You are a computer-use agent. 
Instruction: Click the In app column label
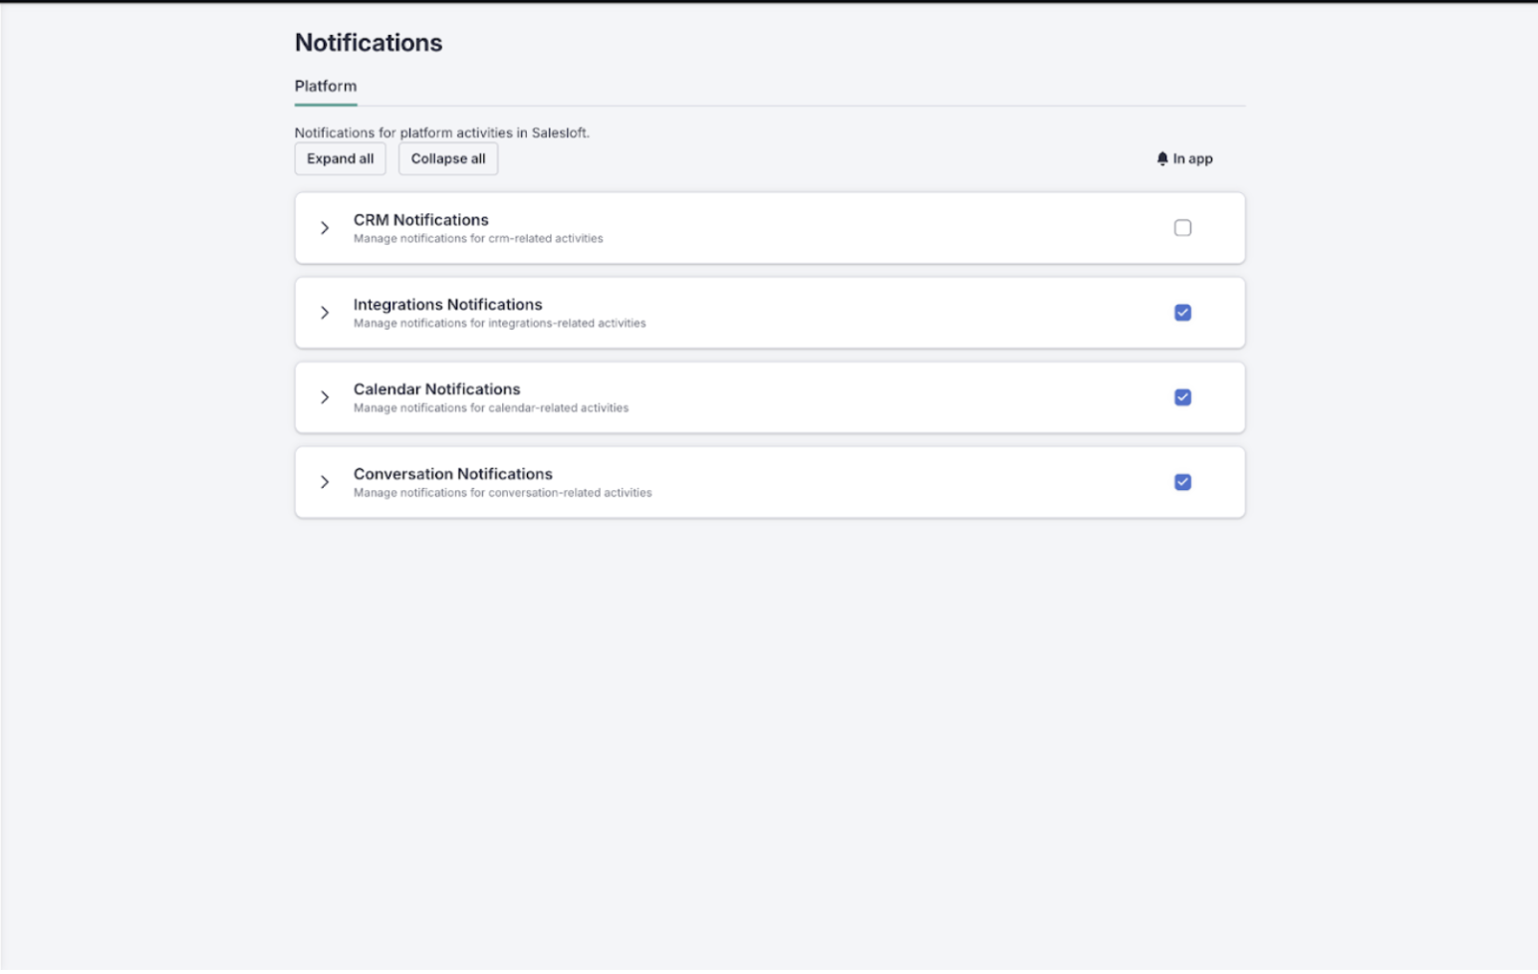(x=1192, y=158)
